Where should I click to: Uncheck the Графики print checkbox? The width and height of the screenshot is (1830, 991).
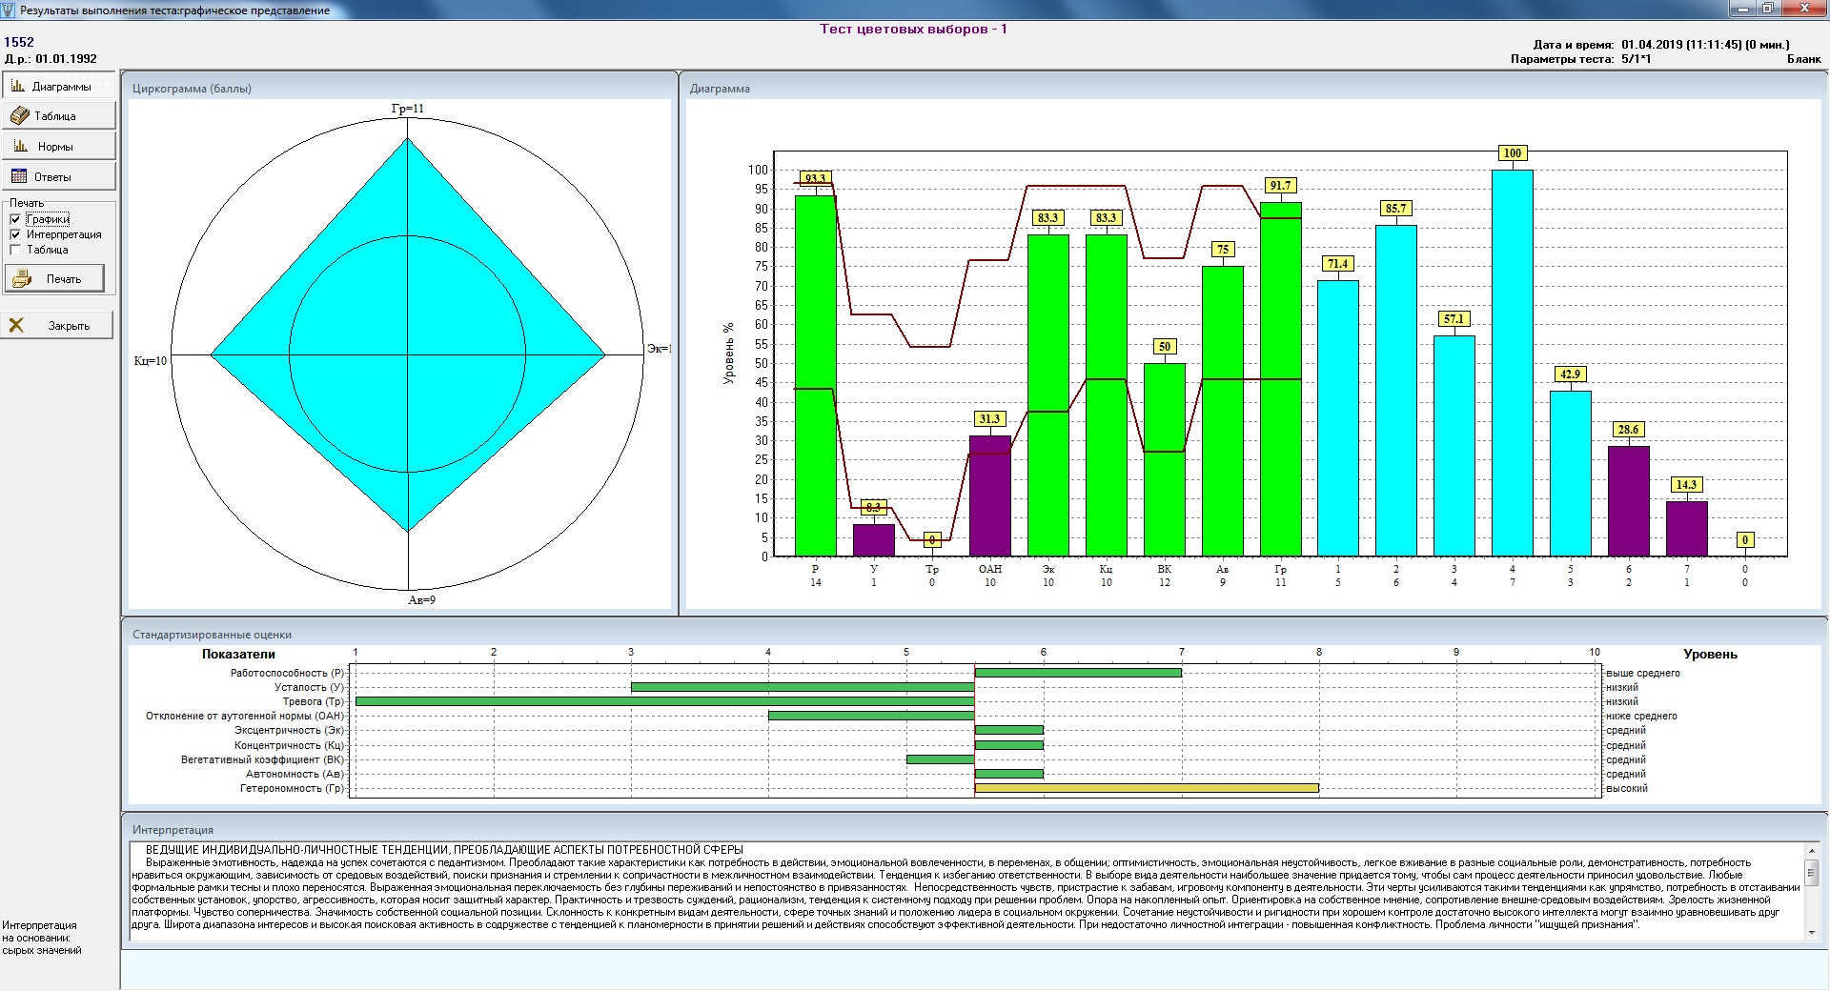pos(15,219)
